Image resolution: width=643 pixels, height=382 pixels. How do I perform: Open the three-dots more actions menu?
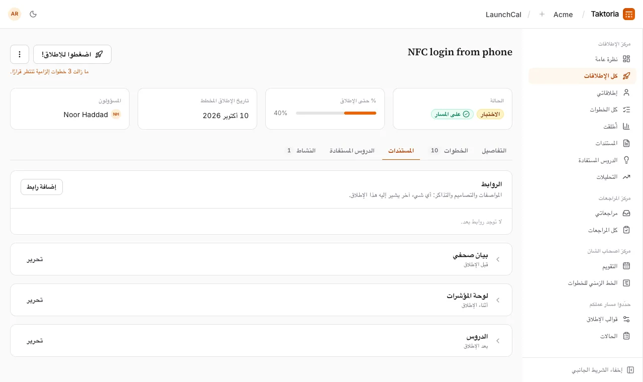(20, 54)
